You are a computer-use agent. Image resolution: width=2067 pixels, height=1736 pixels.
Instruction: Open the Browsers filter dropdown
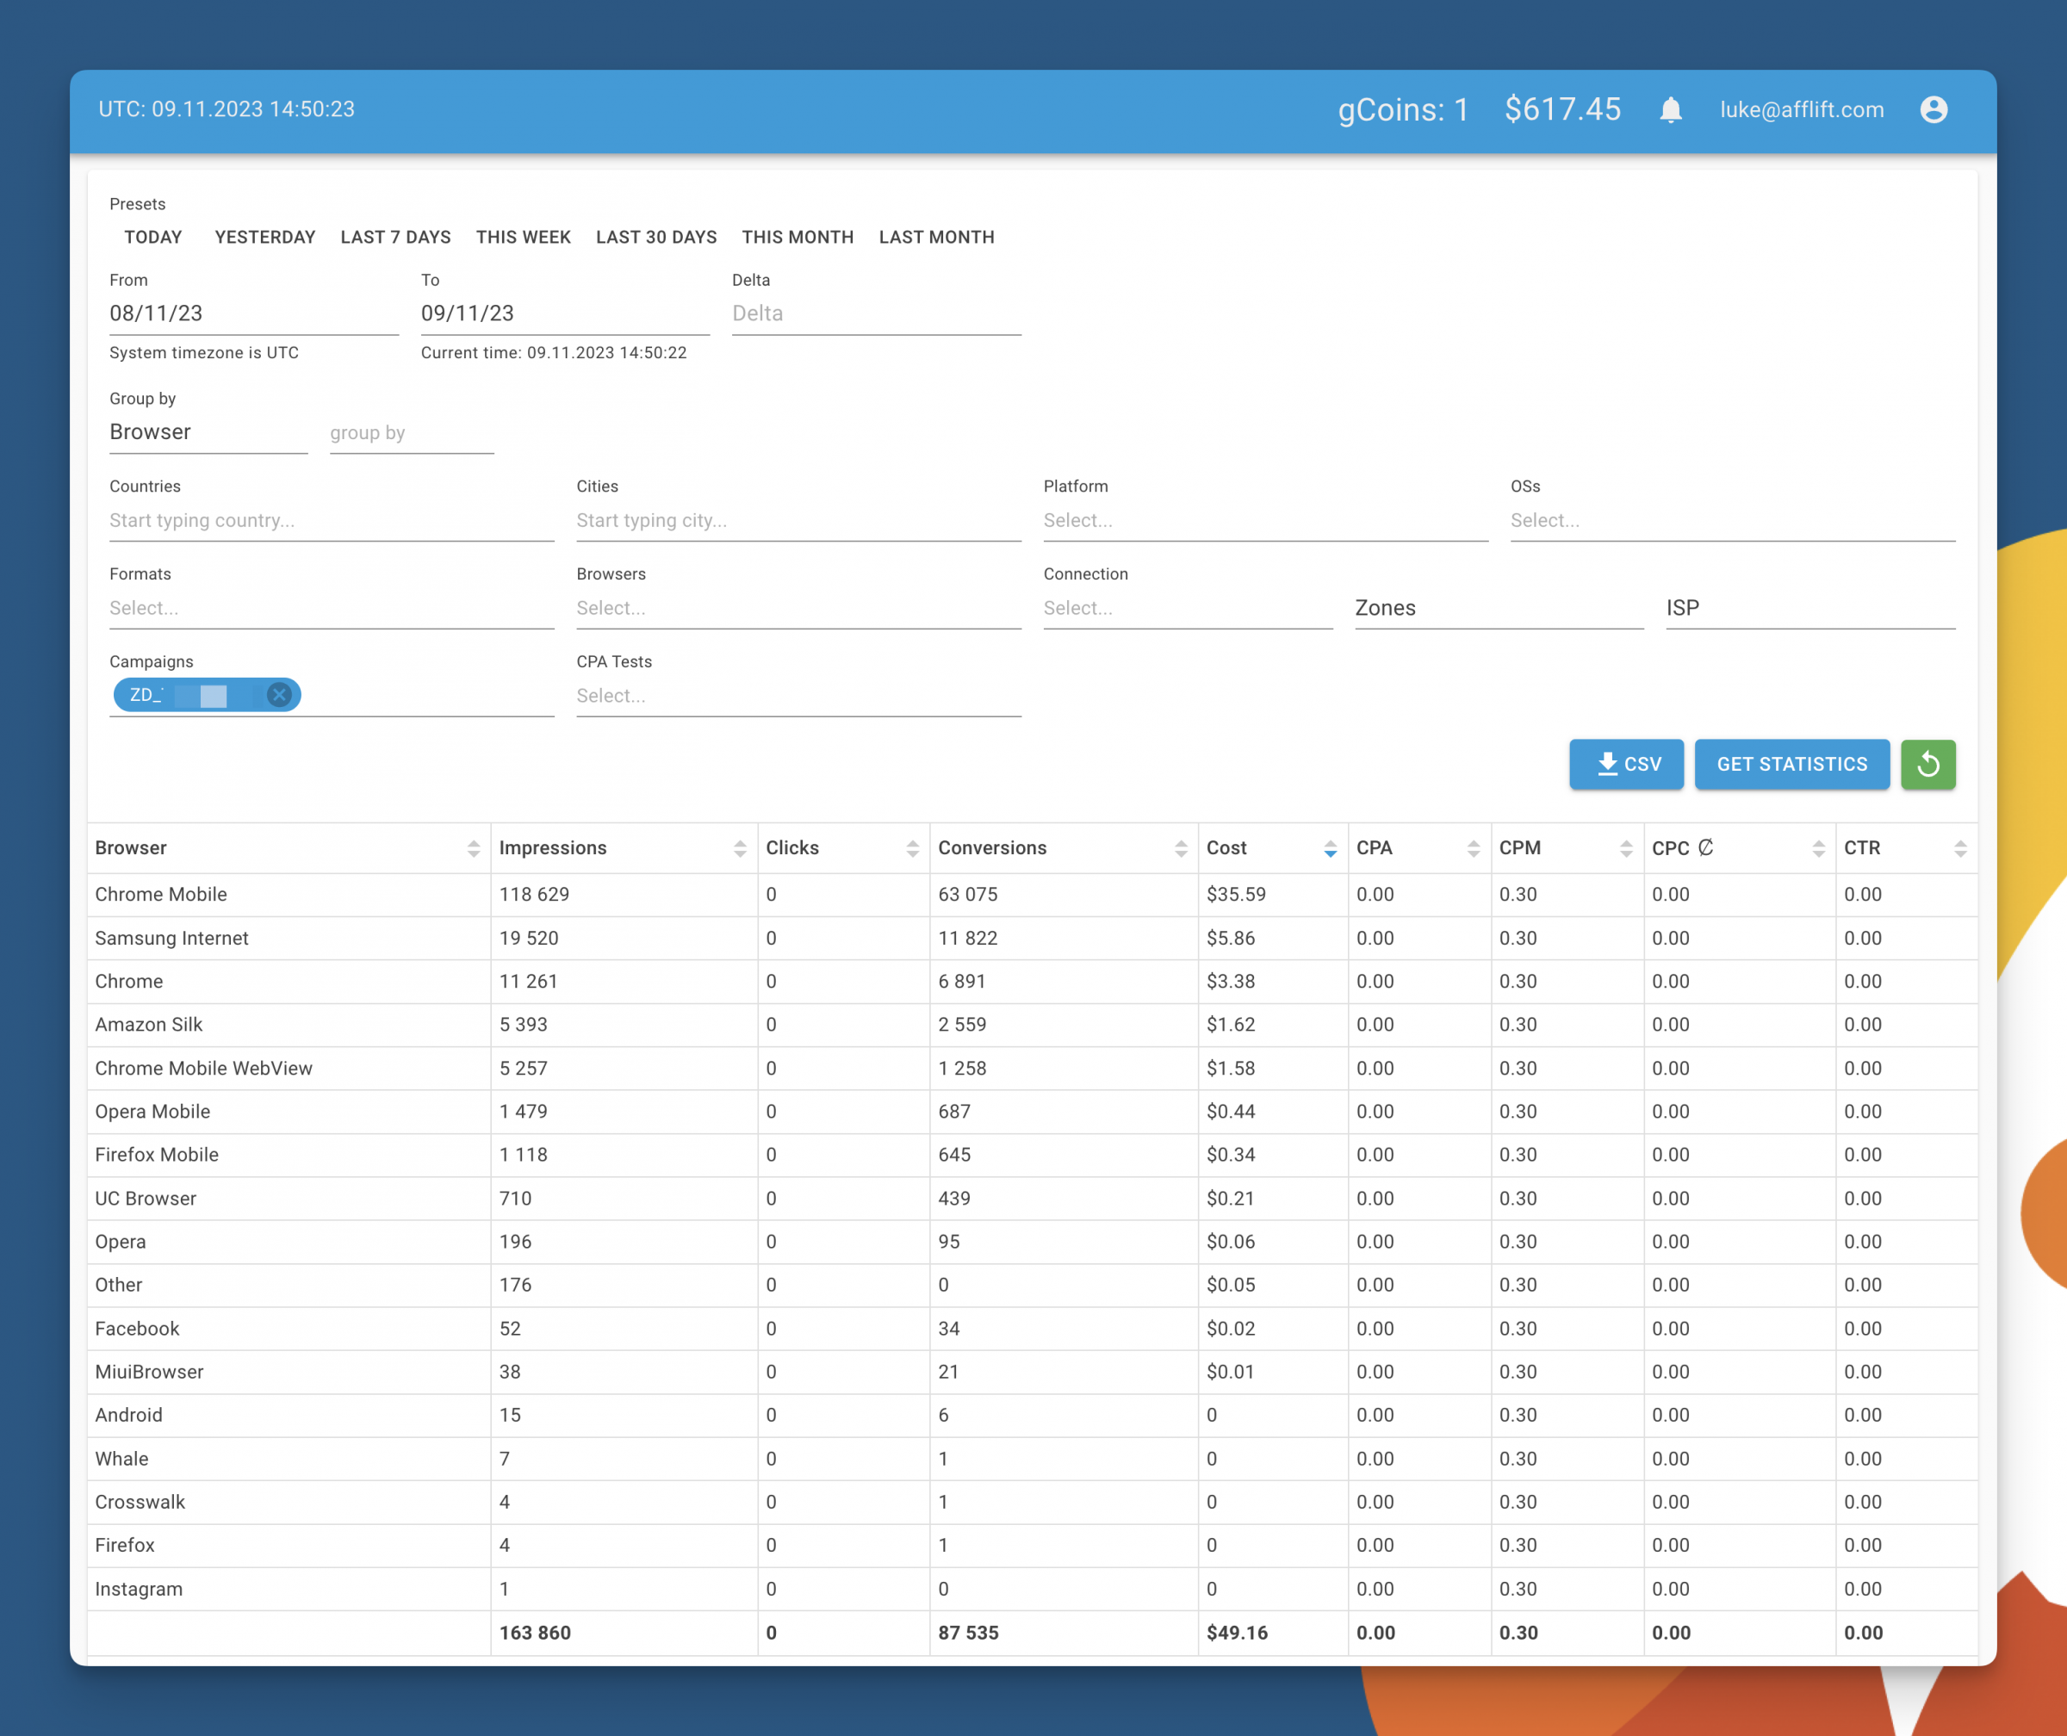(798, 608)
